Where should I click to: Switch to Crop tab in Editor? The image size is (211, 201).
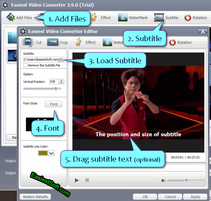pos(58,43)
